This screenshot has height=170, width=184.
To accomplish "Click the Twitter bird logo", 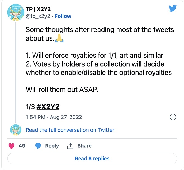I will [x=173, y=8].
